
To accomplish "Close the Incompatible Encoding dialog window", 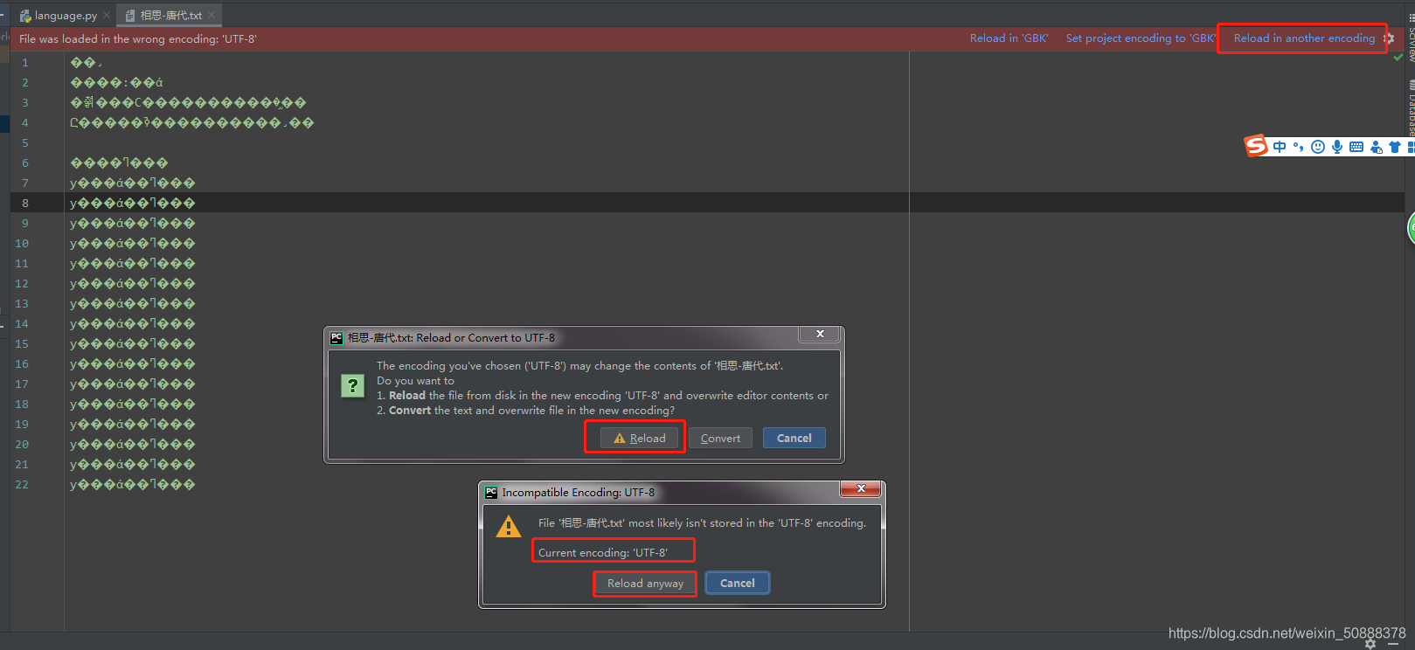I will 861,489.
